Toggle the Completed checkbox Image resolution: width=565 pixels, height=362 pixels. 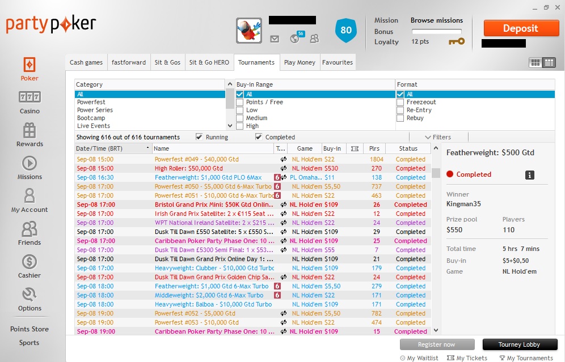click(258, 137)
